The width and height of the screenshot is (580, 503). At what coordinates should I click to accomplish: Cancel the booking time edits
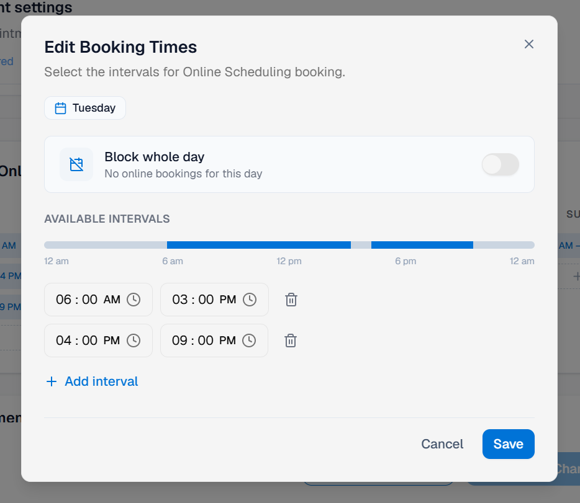(x=442, y=444)
